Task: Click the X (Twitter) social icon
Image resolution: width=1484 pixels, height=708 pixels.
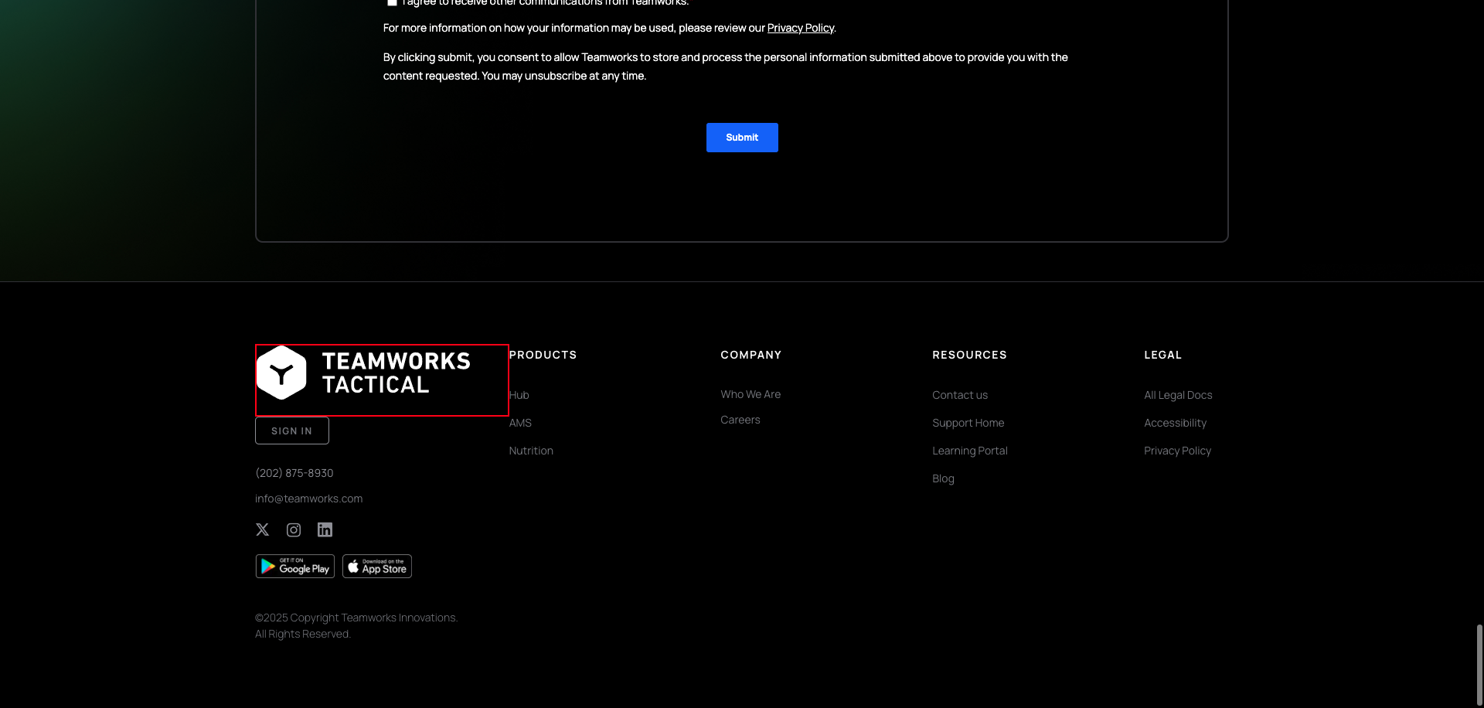Action: (x=262, y=529)
